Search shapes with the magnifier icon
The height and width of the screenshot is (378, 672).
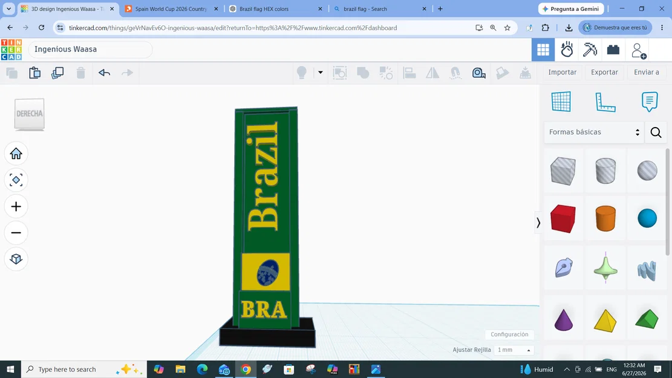(656, 132)
